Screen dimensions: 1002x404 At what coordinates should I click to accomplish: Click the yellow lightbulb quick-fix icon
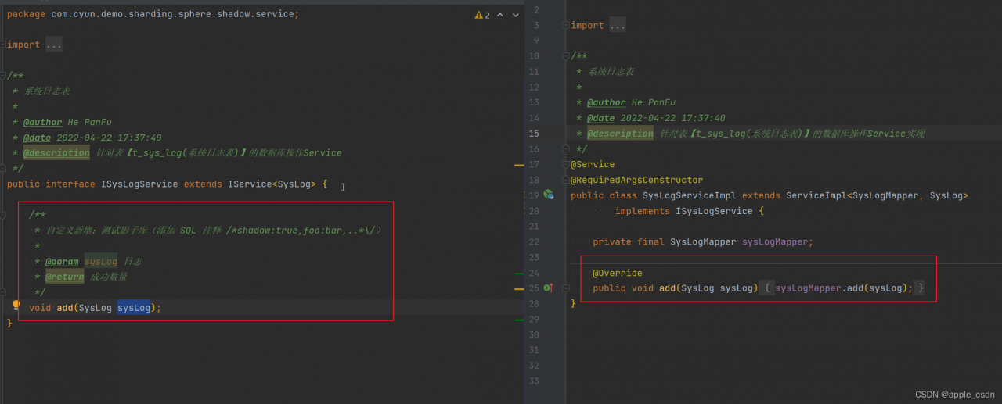point(15,306)
